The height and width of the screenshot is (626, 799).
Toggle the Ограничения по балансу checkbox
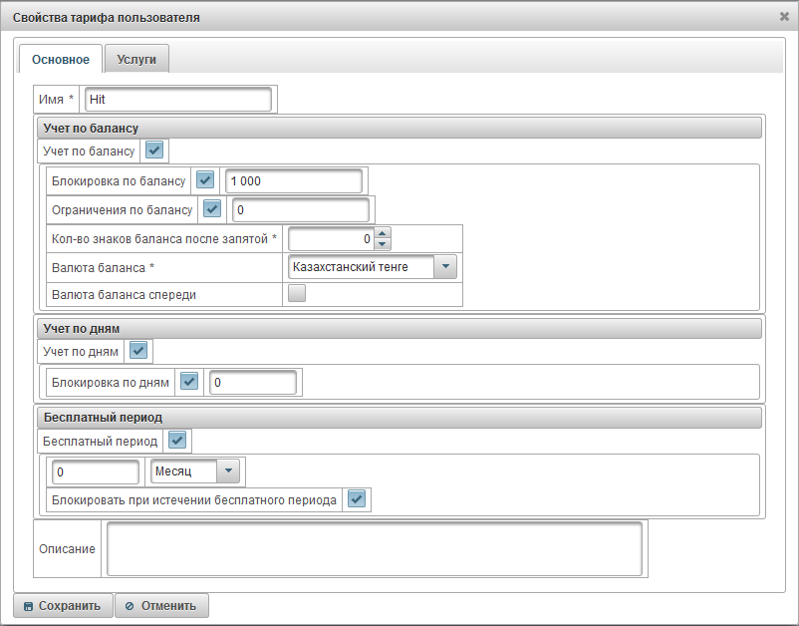tap(211, 209)
